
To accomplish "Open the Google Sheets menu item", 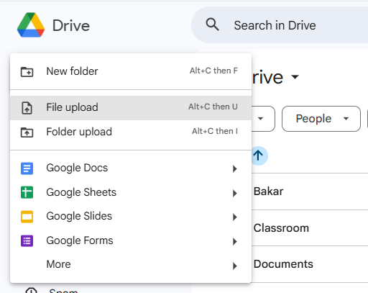I will tap(131, 192).
